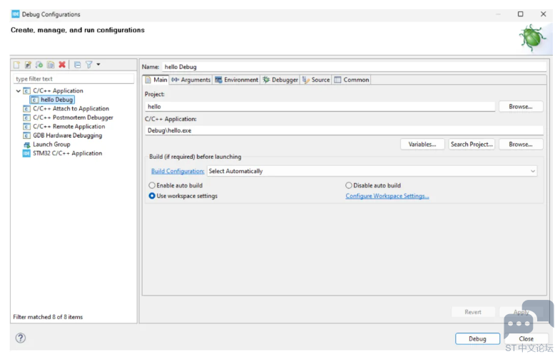The image size is (560, 359).
Task: Select Enable auto build option
Action: click(152, 185)
